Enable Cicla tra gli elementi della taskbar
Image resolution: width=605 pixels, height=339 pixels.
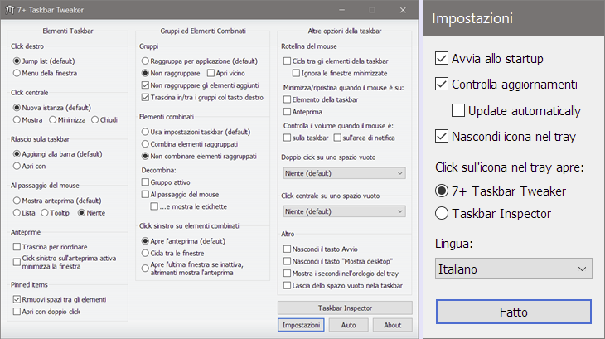tap(287, 61)
